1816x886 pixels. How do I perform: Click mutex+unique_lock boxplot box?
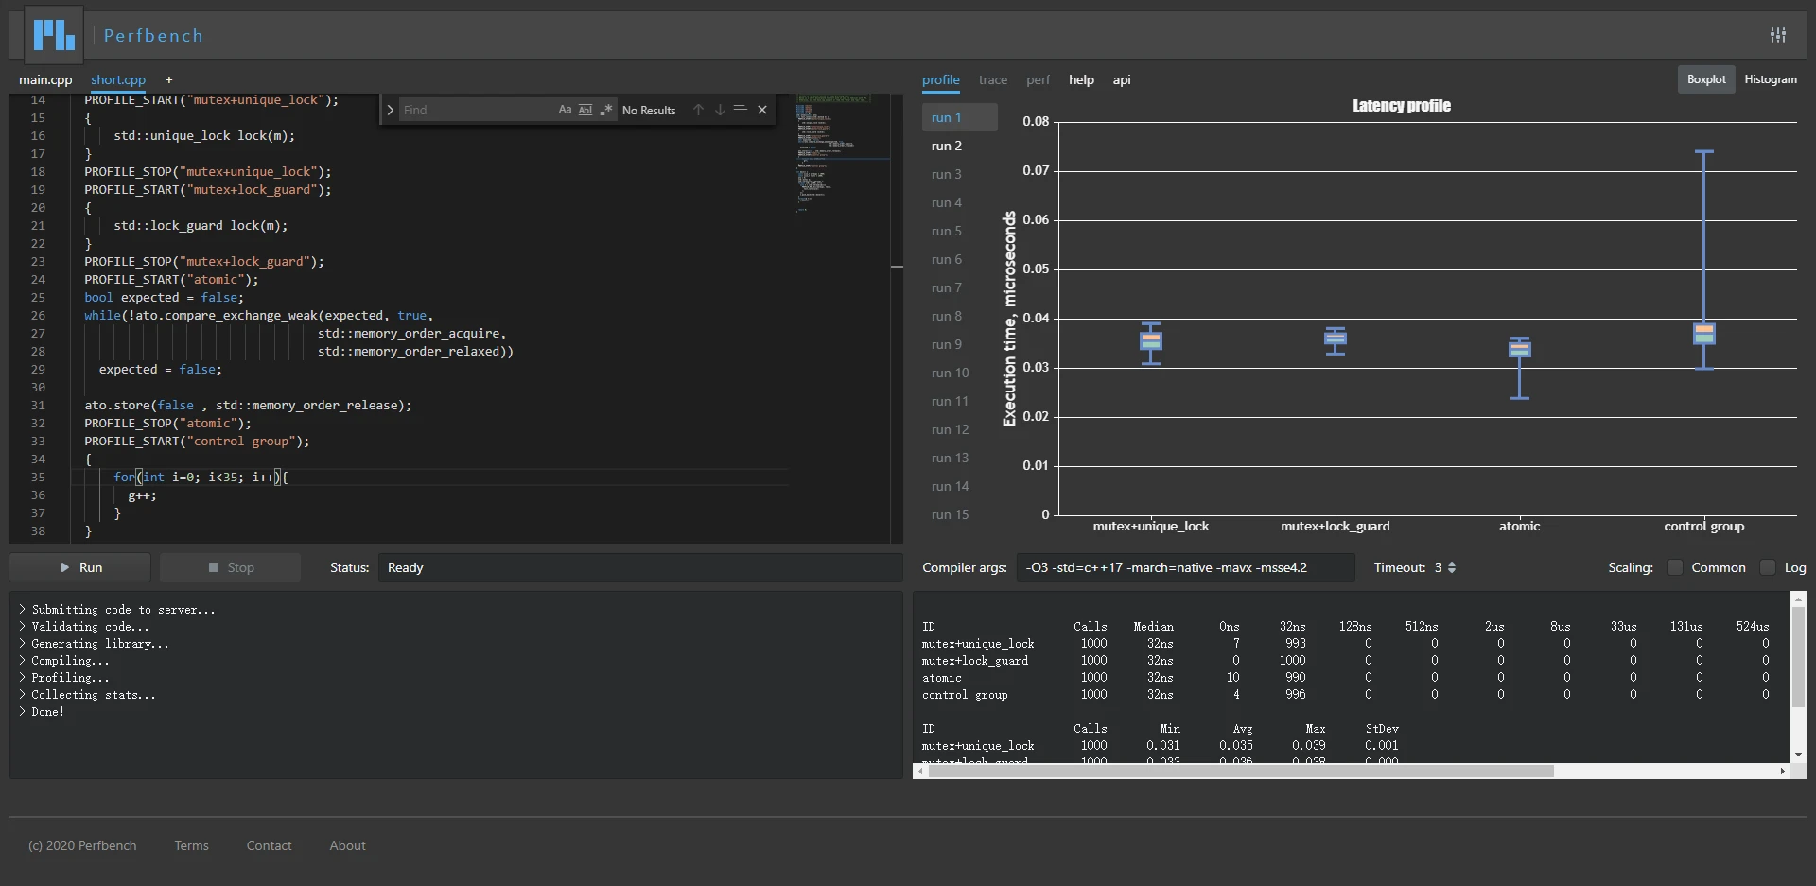tap(1150, 341)
